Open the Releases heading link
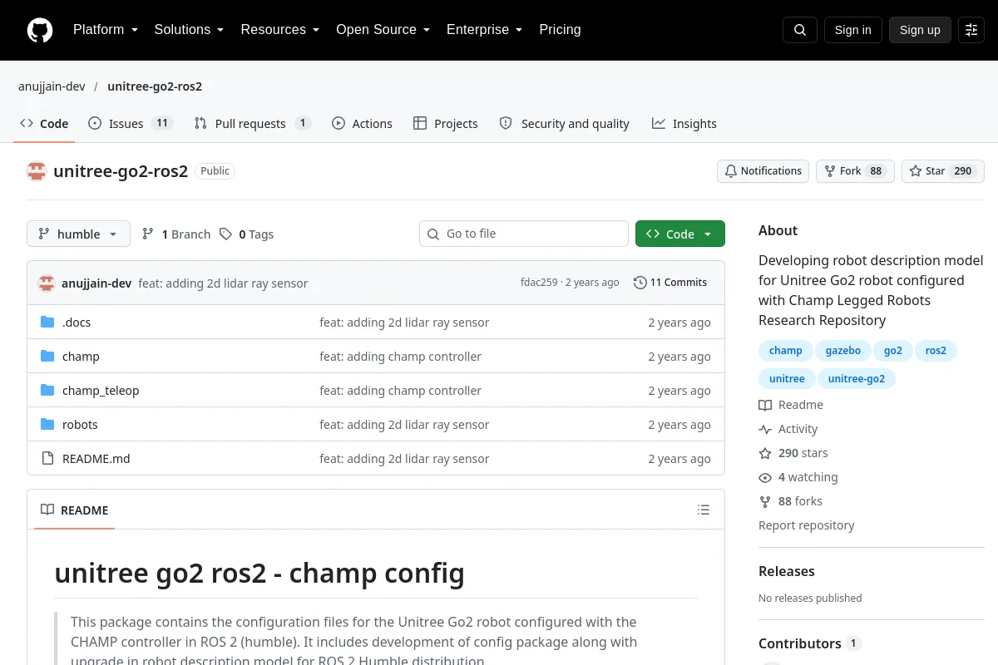This screenshot has height=665, width=998. (787, 571)
